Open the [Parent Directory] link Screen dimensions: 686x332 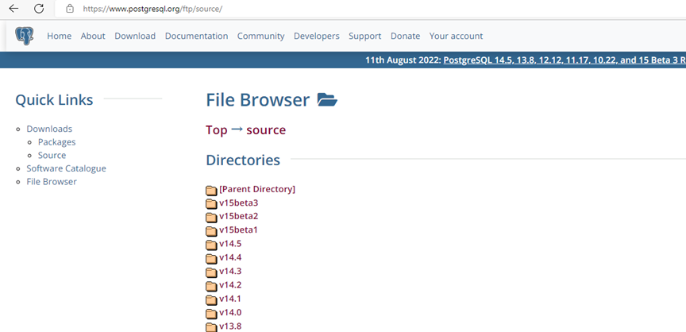pyautogui.click(x=257, y=189)
